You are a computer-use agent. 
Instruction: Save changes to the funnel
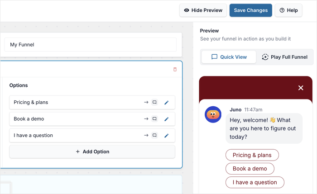(251, 10)
